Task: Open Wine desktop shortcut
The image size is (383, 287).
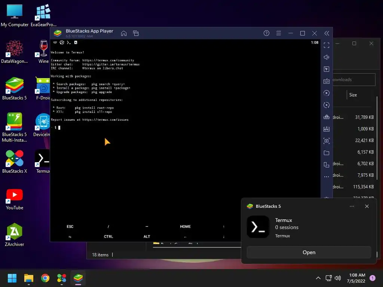Action: [x=43, y=52]
